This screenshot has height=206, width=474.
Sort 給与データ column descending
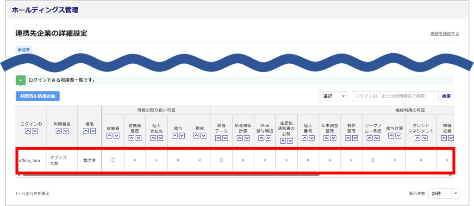coord(225,138)
